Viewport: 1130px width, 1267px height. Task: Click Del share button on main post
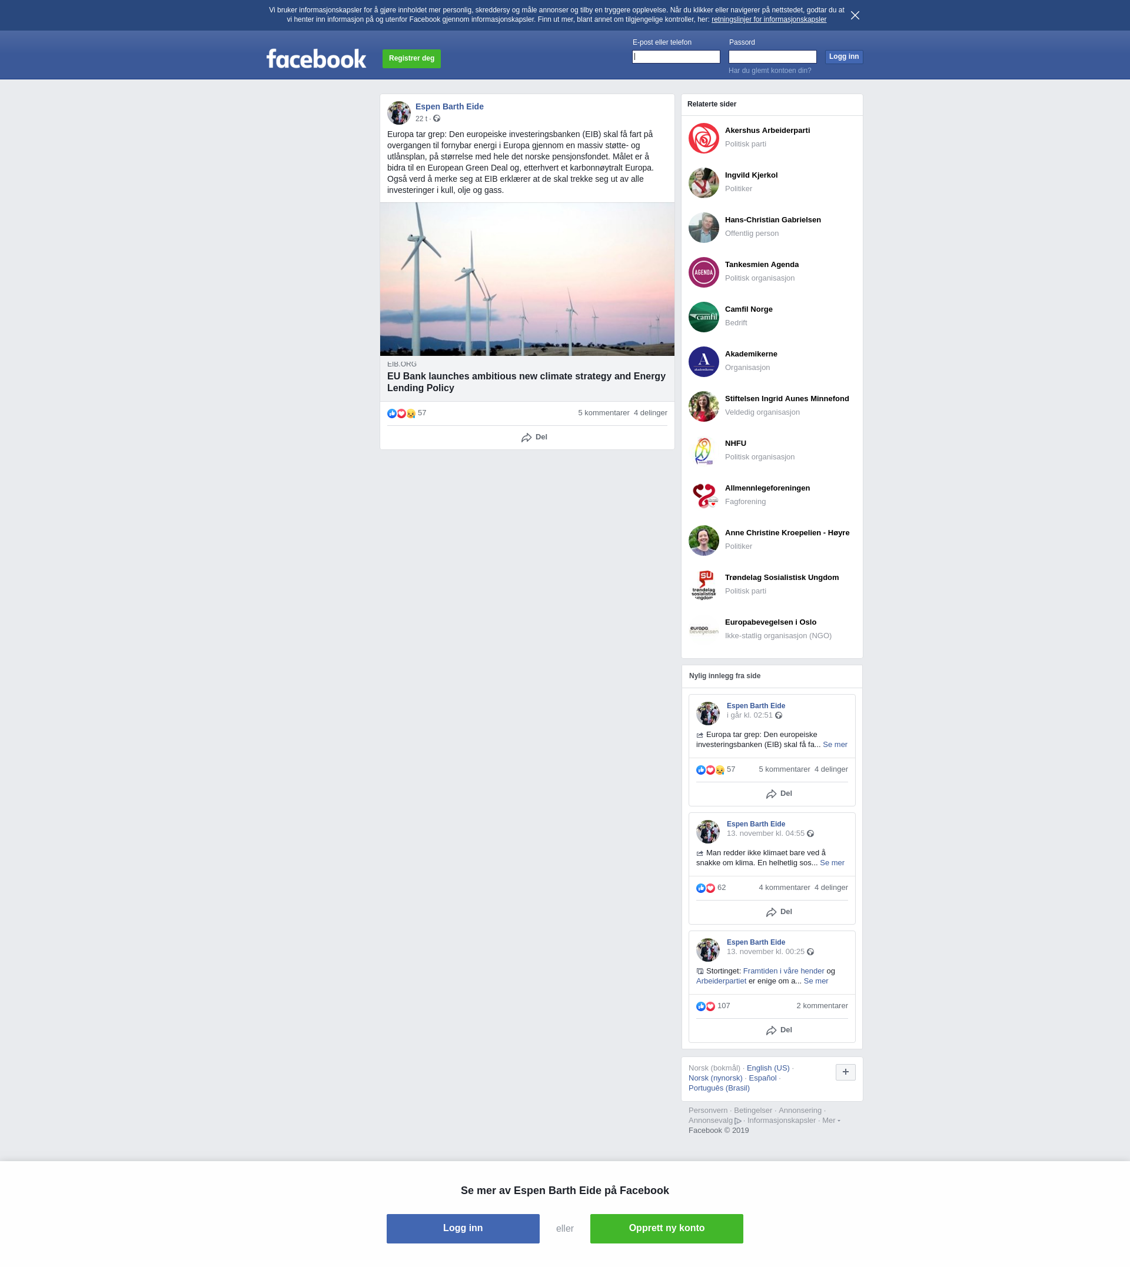click(534, 438)
